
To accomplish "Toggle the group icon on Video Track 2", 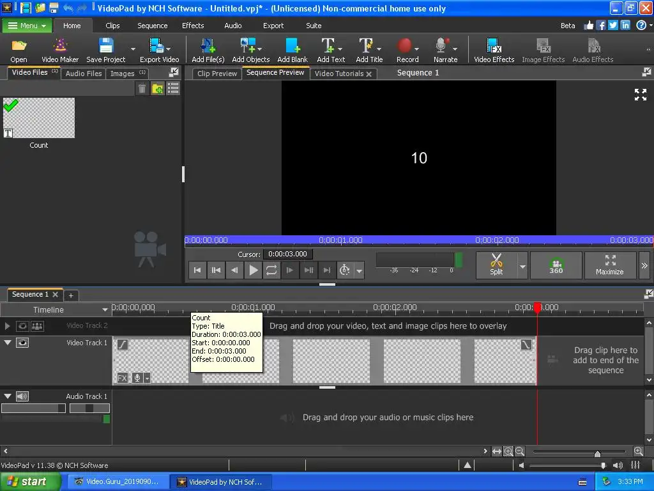I will [37, 326].
